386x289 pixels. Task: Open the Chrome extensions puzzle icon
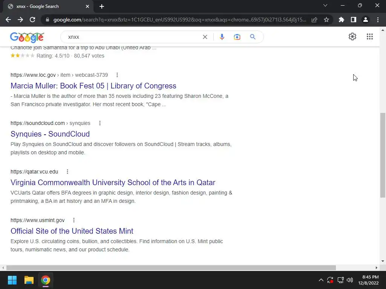[342, 20]
